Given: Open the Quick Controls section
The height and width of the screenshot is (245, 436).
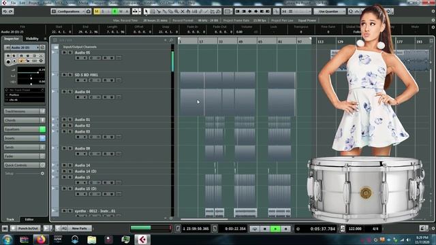Looking at the screenshot, I should pyautogui.click(x=22, y=165).
